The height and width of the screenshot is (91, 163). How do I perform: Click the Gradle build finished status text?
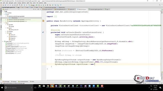click(13, 83)
